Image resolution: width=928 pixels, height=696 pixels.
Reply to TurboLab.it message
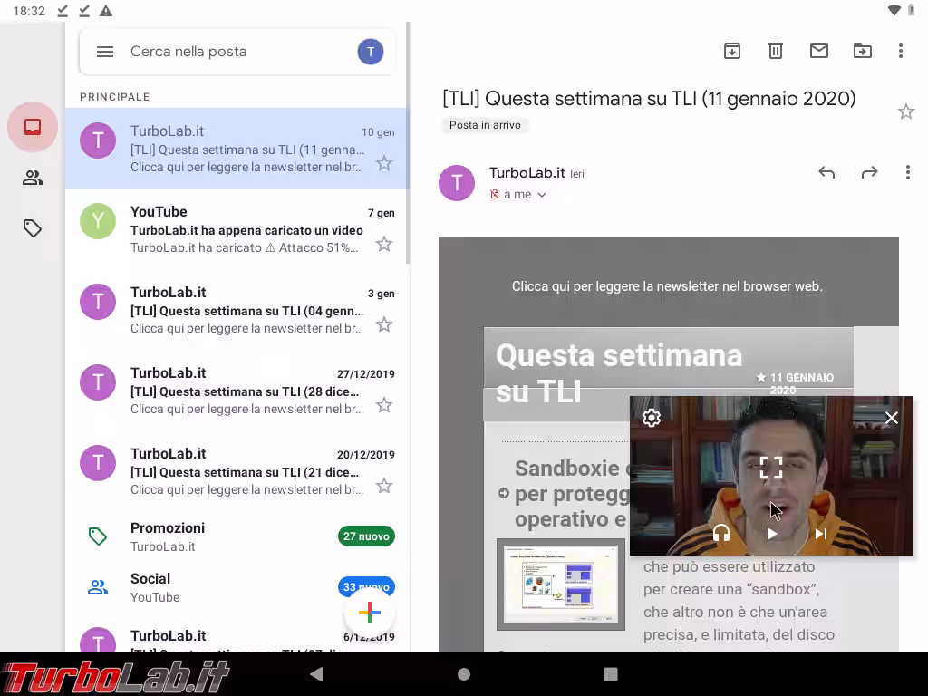pyautogui.click(x=826, y=172)
